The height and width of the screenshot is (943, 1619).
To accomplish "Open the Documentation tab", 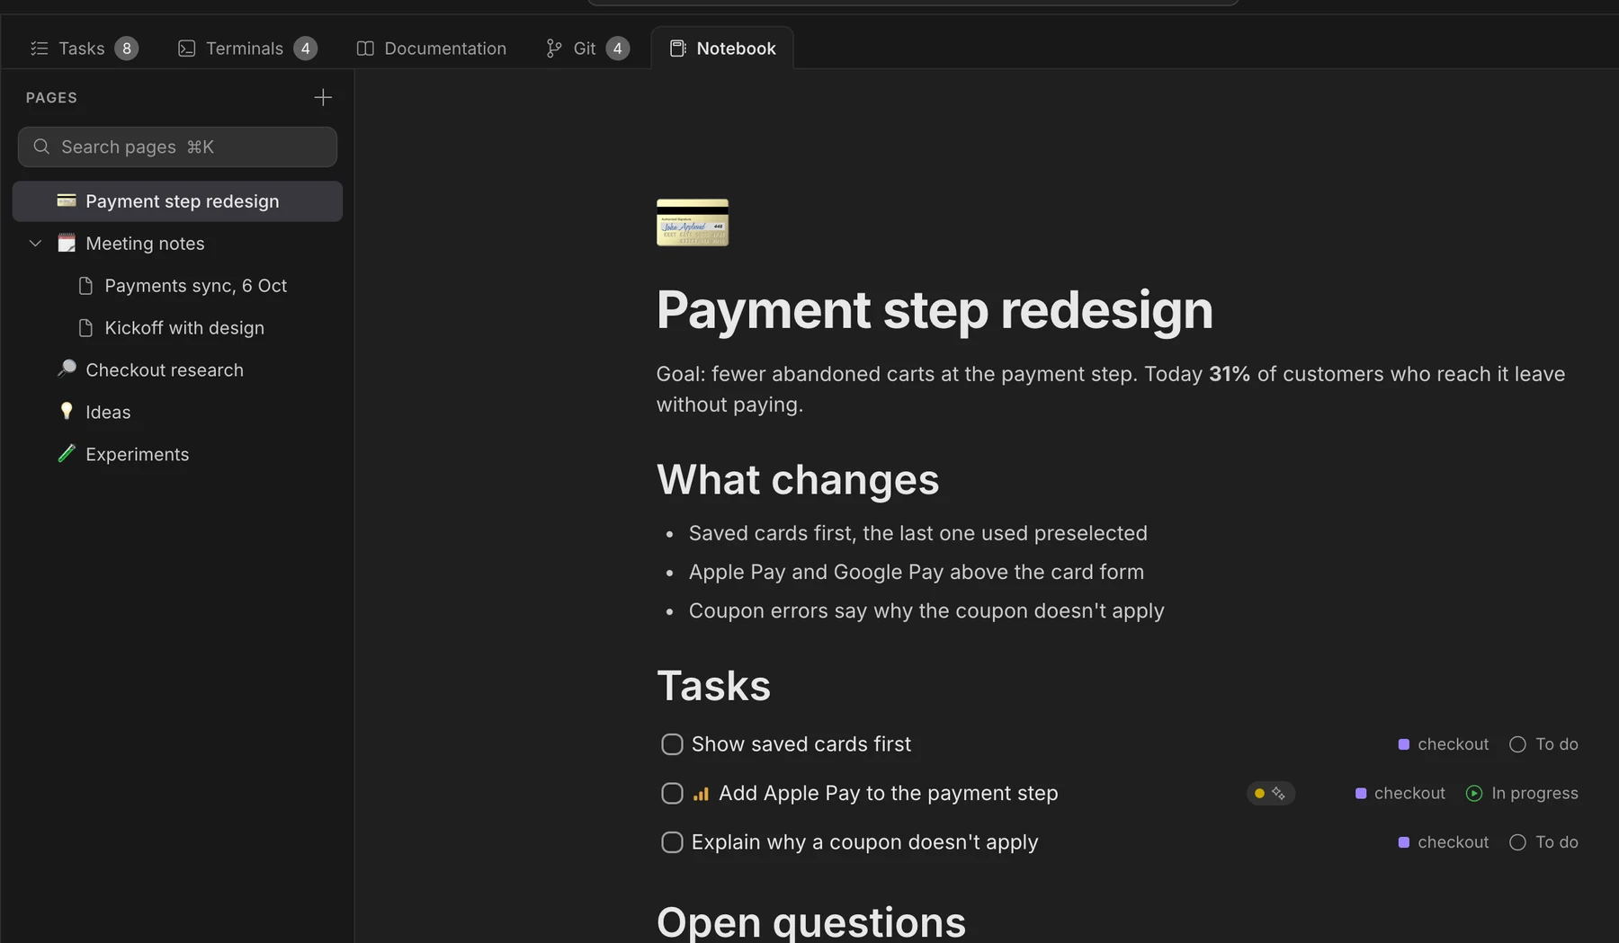I will click(431, 49).
